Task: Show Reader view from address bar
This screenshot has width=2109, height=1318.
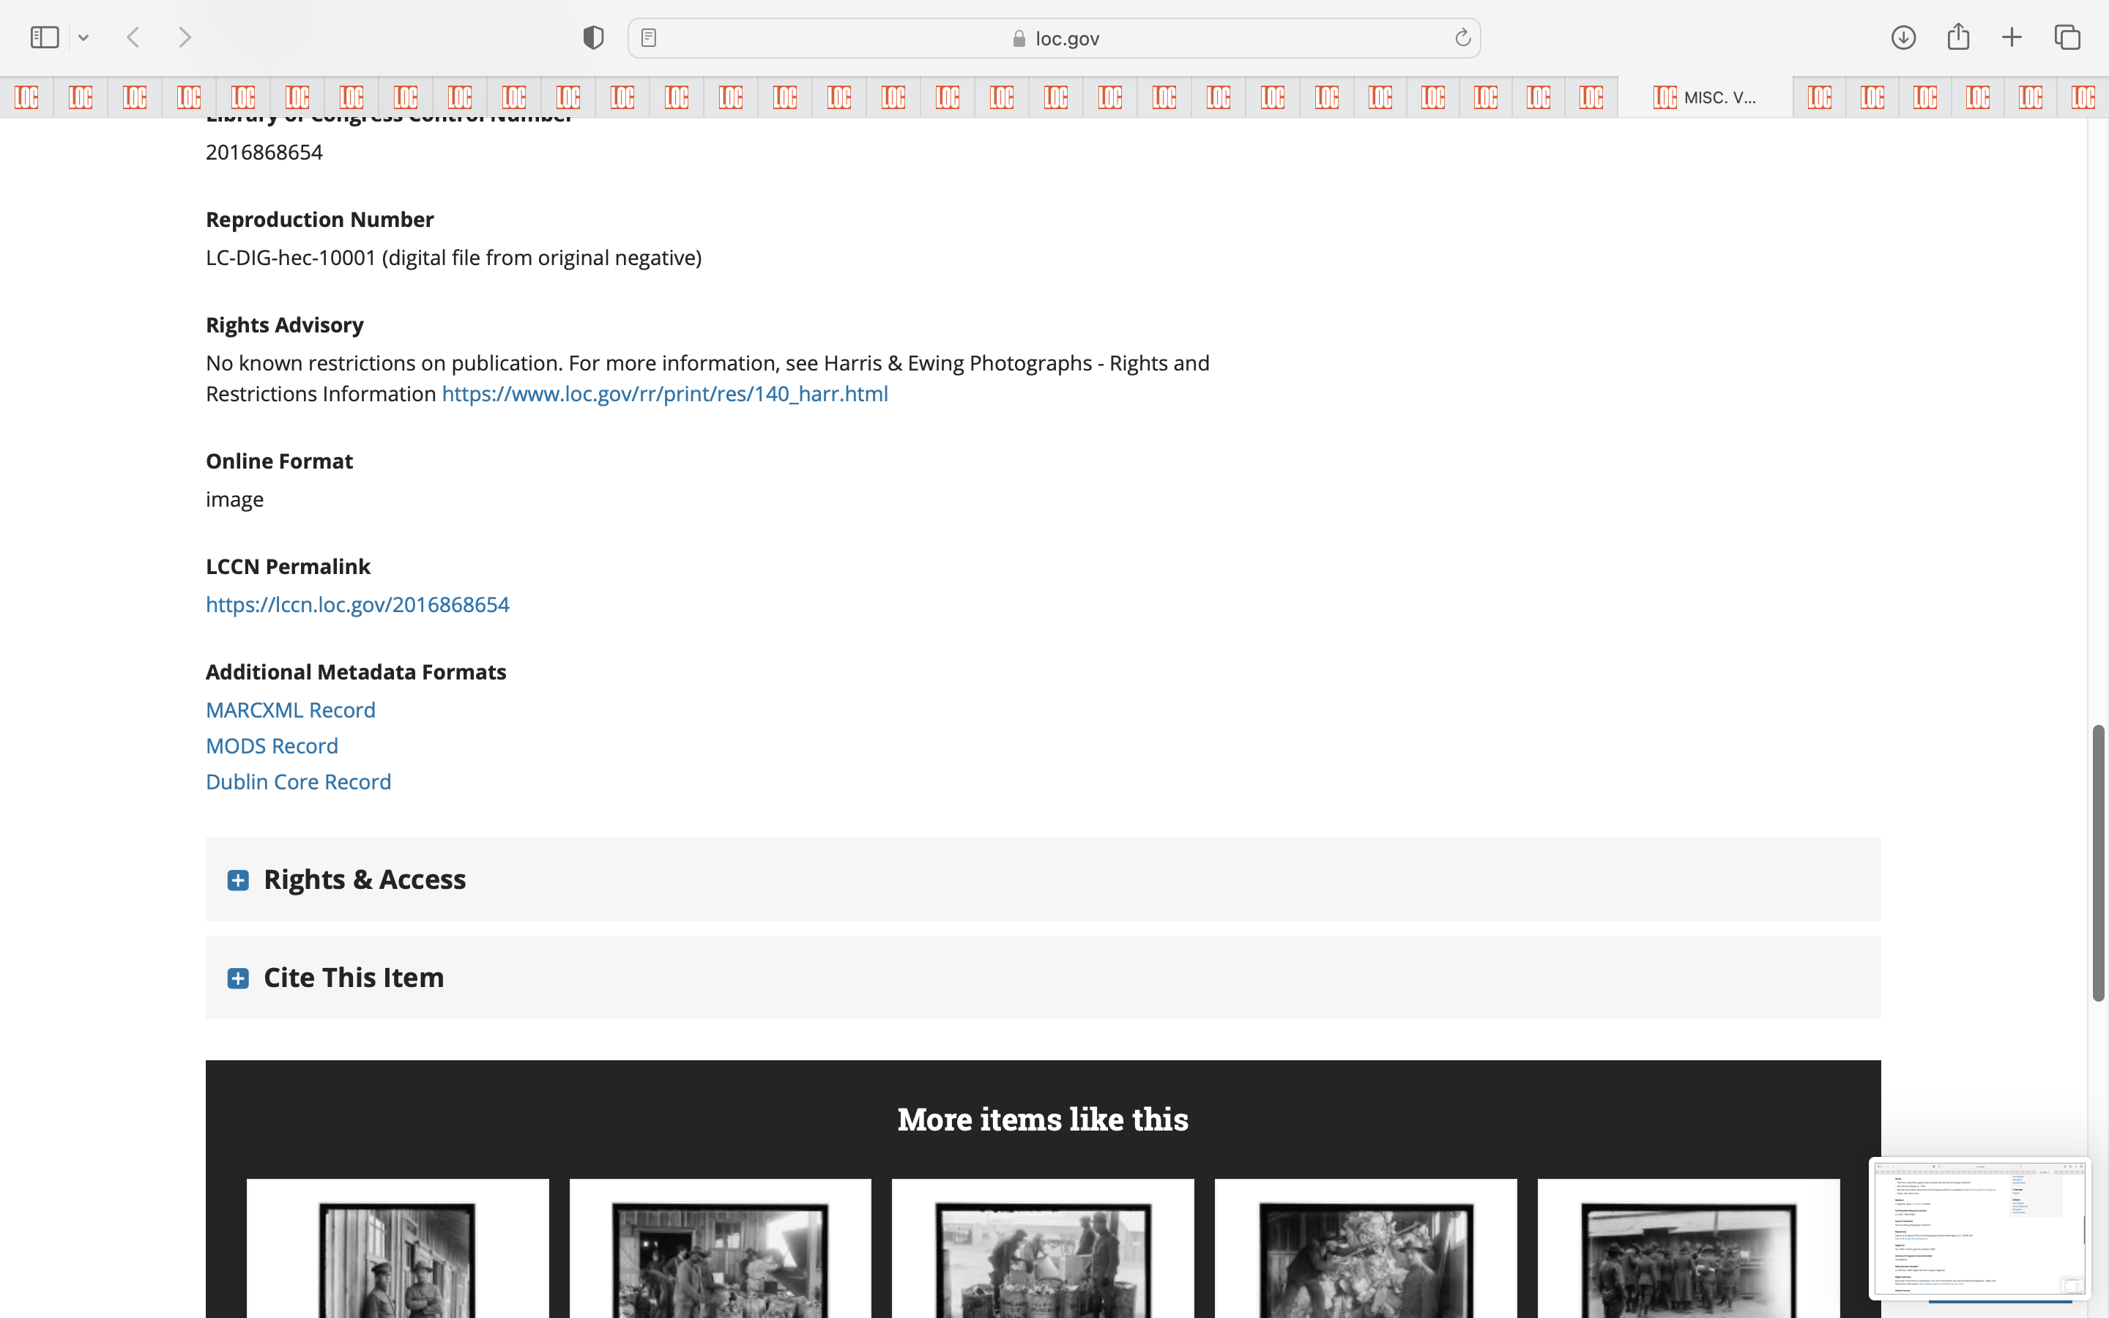Action: tap(648, 37)
